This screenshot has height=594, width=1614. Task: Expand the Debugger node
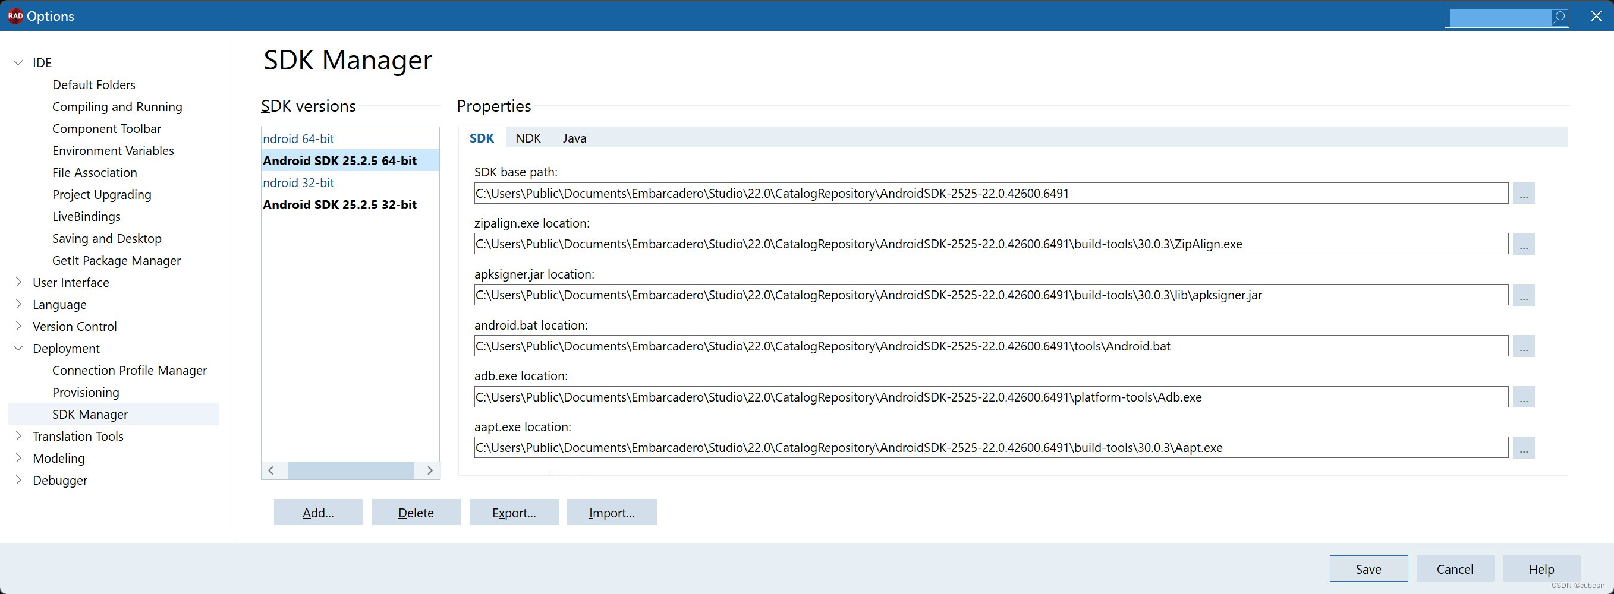click(x=18, y=480)
